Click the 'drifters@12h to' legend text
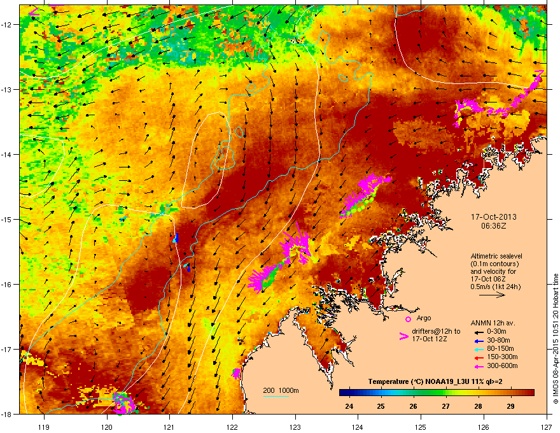The image size is (560, 433). [x=436, y=331]
